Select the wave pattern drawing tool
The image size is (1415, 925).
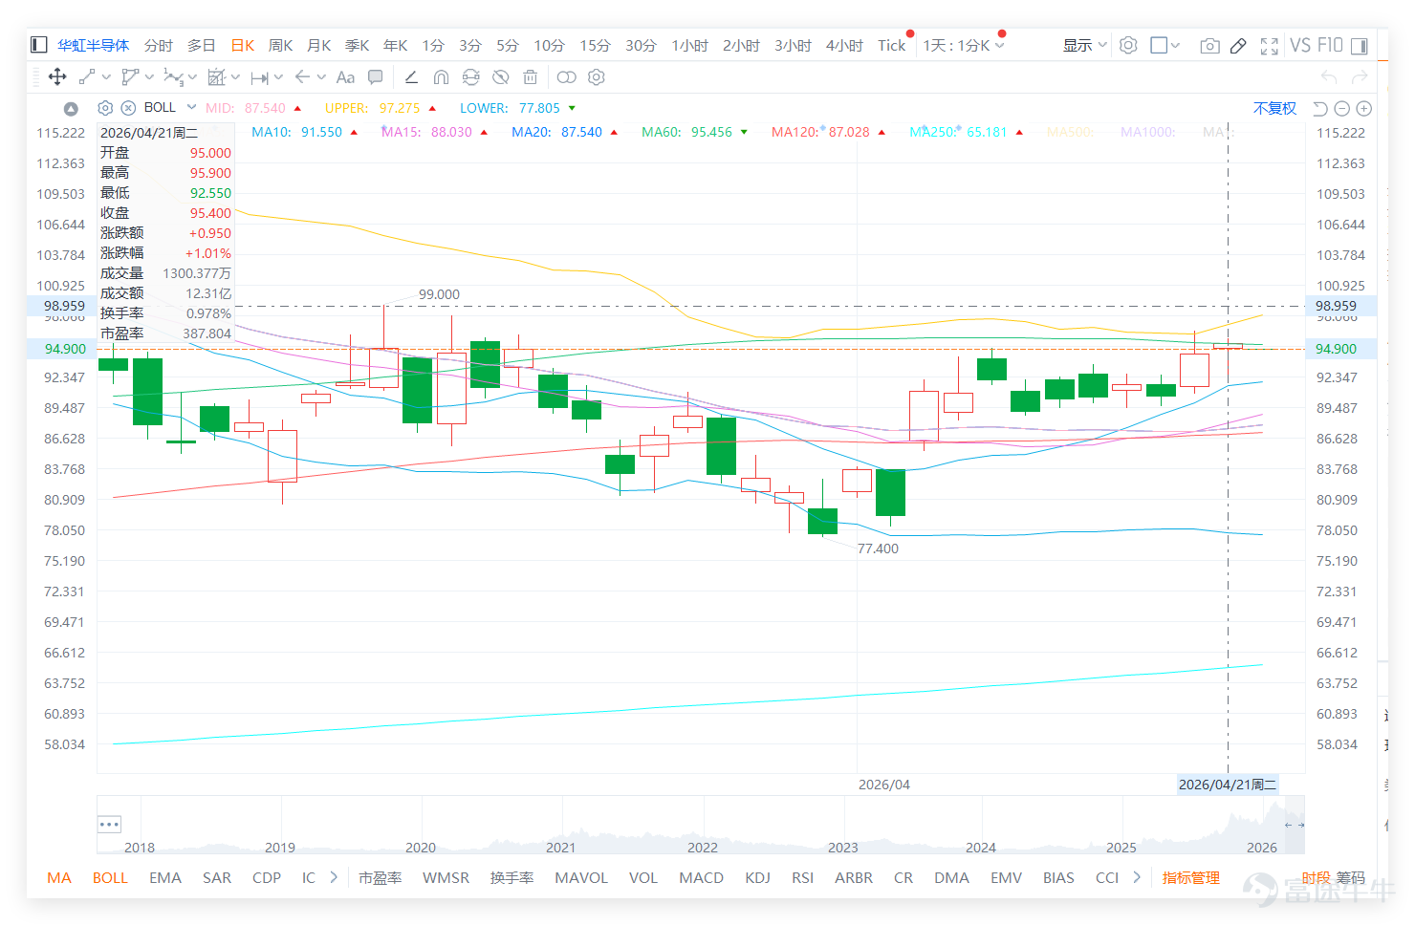tap(173, 77)
